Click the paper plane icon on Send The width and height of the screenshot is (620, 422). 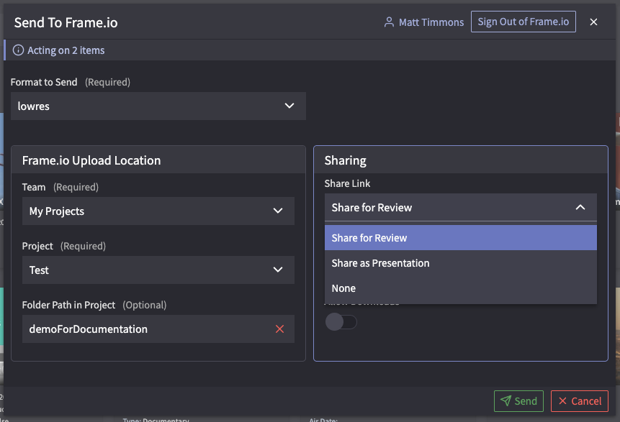506,401
